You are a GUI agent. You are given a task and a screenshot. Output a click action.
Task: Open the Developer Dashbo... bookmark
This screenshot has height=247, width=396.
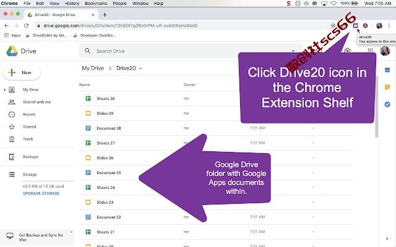(x=95, y=36)
